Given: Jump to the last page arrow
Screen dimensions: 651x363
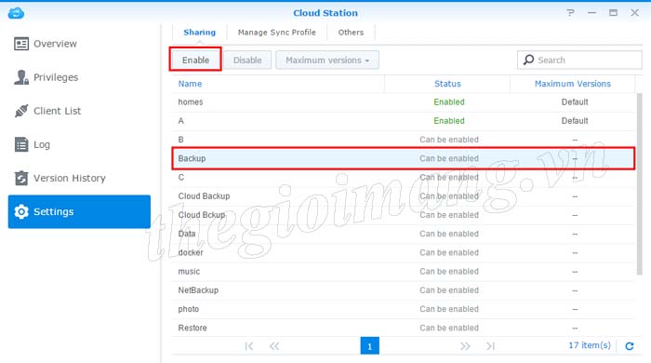Looking at the screenshot, I should 490,346.
